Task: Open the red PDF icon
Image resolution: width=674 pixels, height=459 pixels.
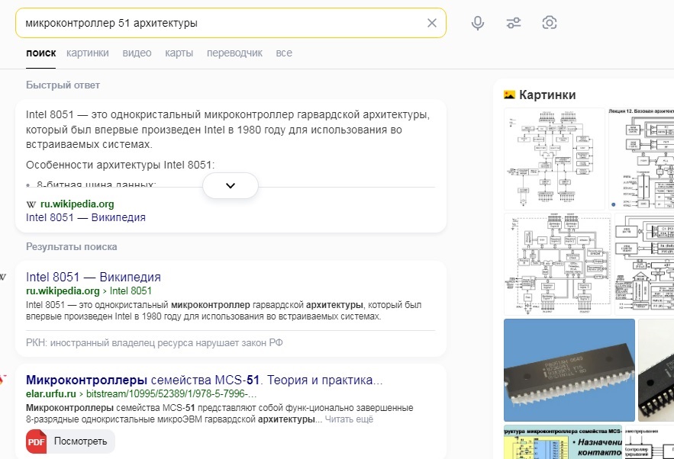Action: coord(37,441)
